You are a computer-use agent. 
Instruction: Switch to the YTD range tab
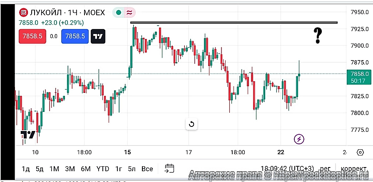102,169
